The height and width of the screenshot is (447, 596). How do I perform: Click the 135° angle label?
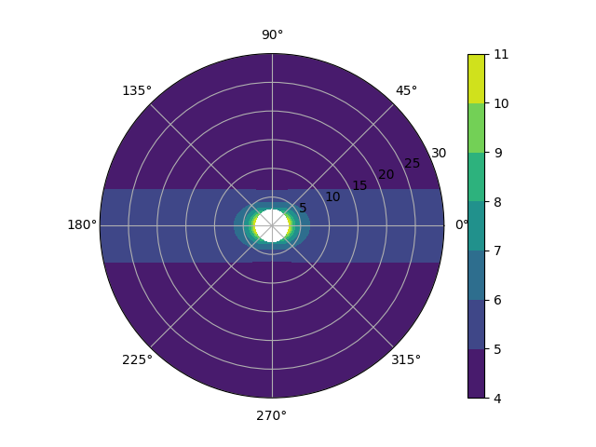pos(137,91)
